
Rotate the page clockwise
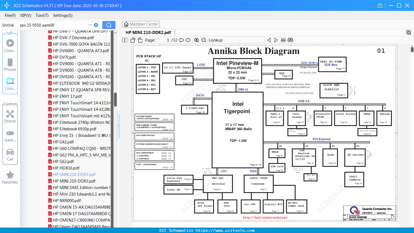(140, 40)
